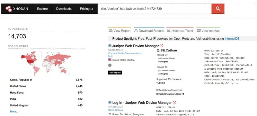The width and height of the screenshot is (257, 116).
Task: Filter by Hong Kong country row
Action: [x=46, y=92]
